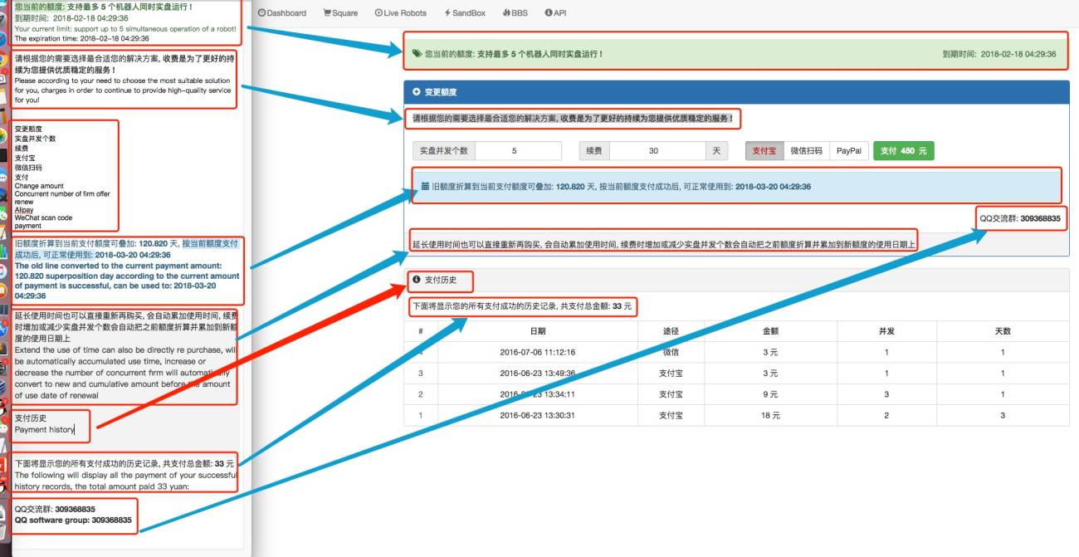
Task: Click the 到期时间 2018-02-18 04:29:36 text in banner
Action: click(x=999, y=54)
